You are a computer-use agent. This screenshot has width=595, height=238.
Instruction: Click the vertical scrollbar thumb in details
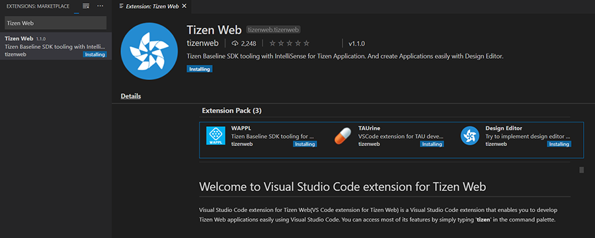581,170
